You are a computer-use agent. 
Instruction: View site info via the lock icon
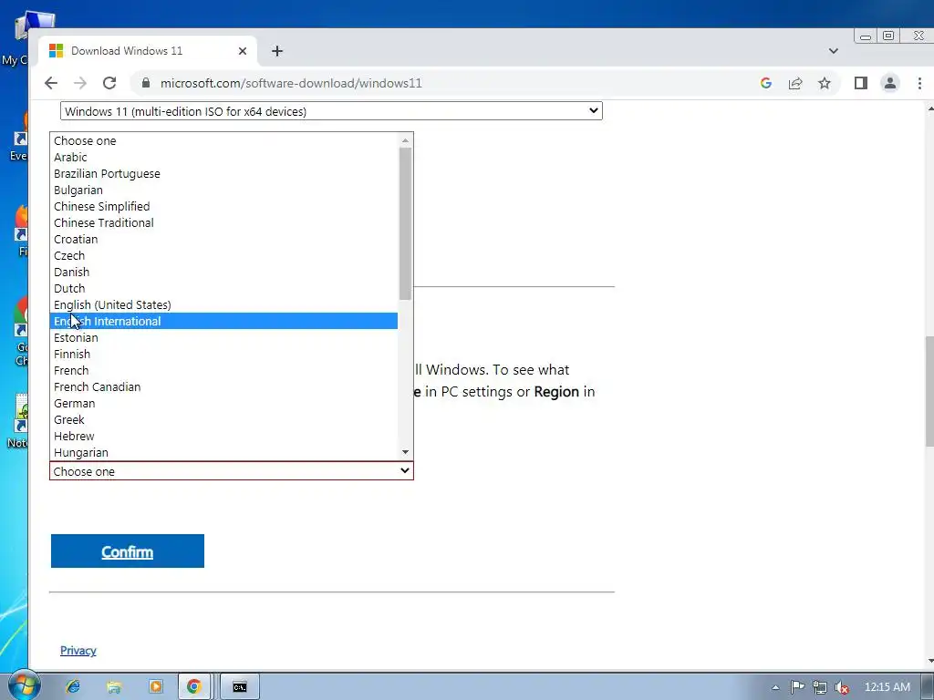click(x=145, y=83)
